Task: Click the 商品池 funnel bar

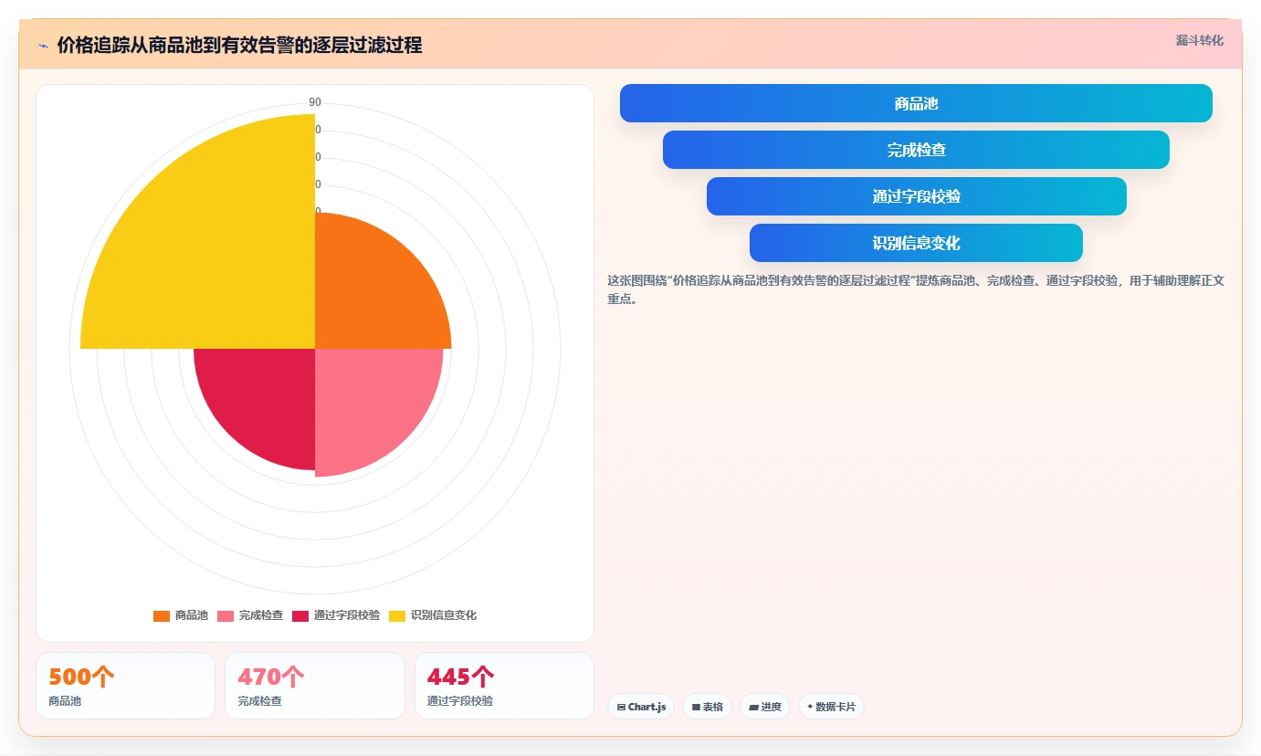Action: coord(916,103)
